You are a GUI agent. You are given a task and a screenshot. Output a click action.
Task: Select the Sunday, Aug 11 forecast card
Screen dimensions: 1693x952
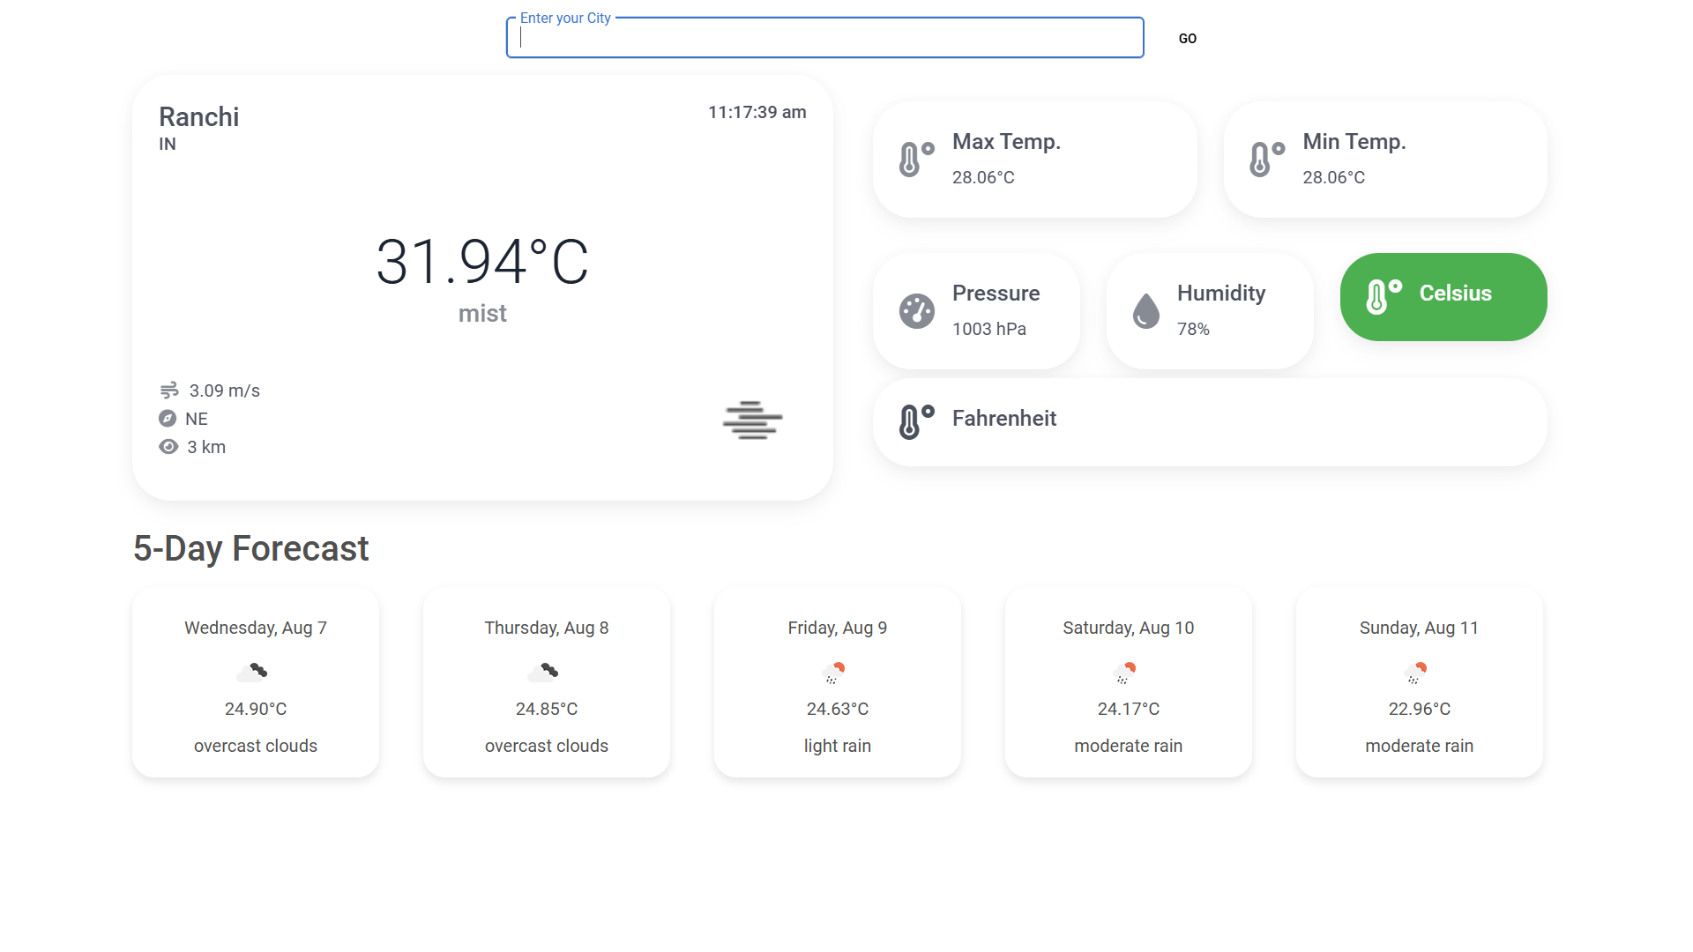1419,683
